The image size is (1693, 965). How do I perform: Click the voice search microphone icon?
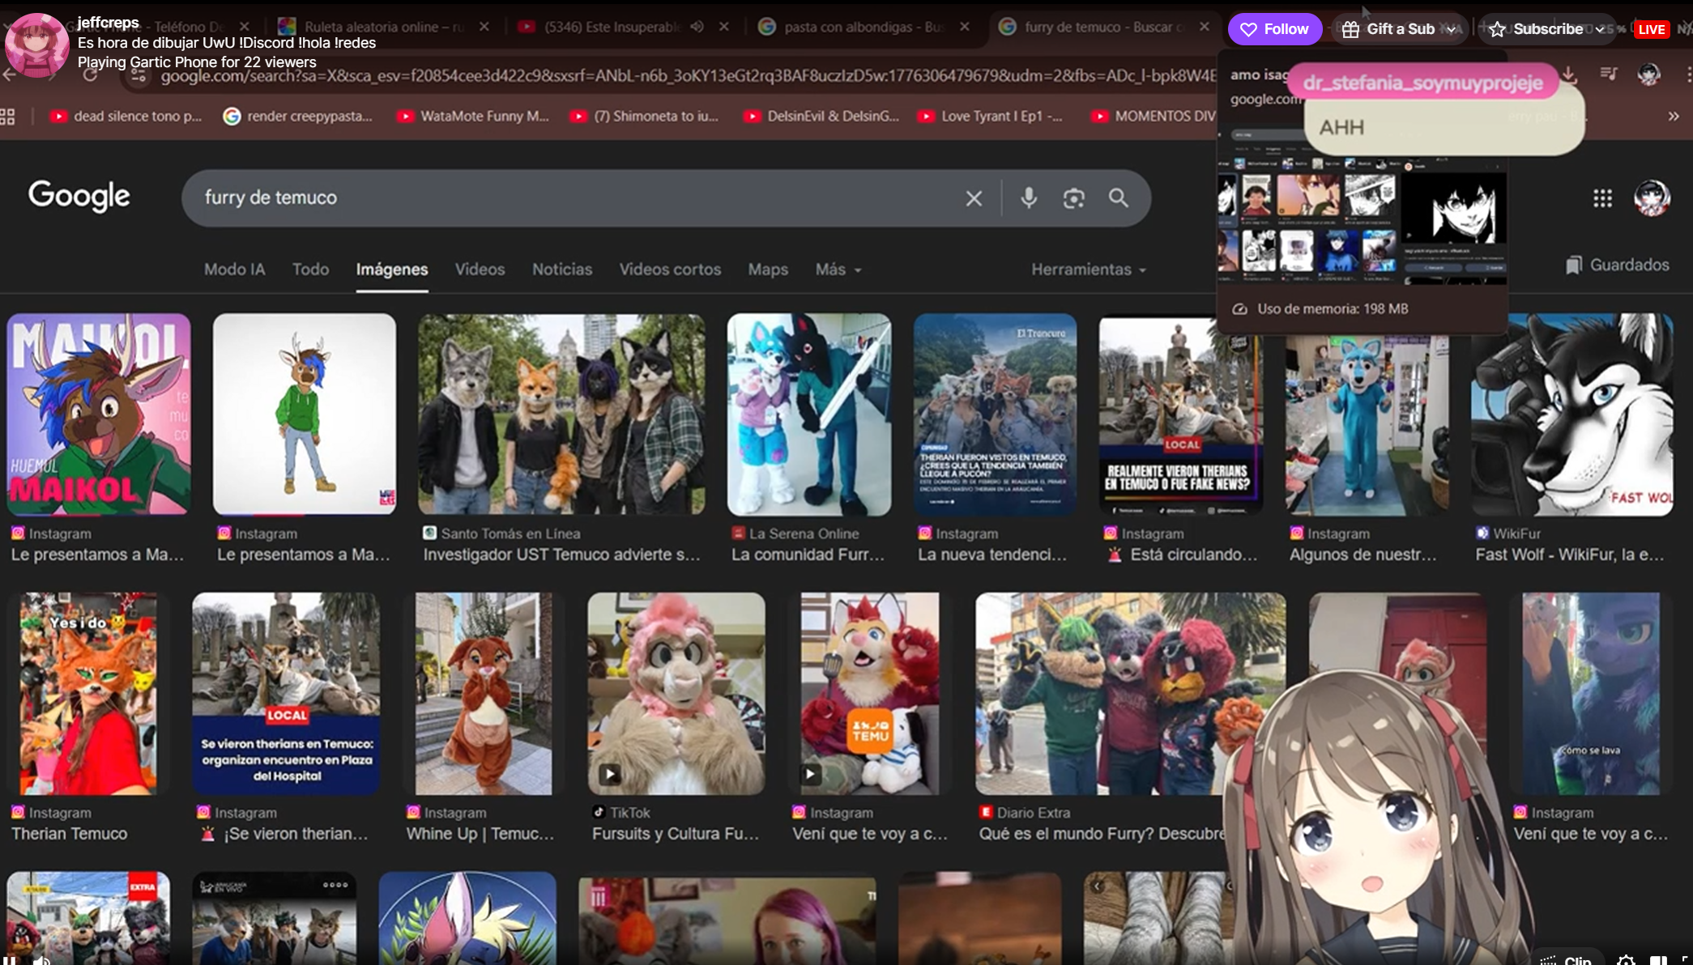(1029, 198)
